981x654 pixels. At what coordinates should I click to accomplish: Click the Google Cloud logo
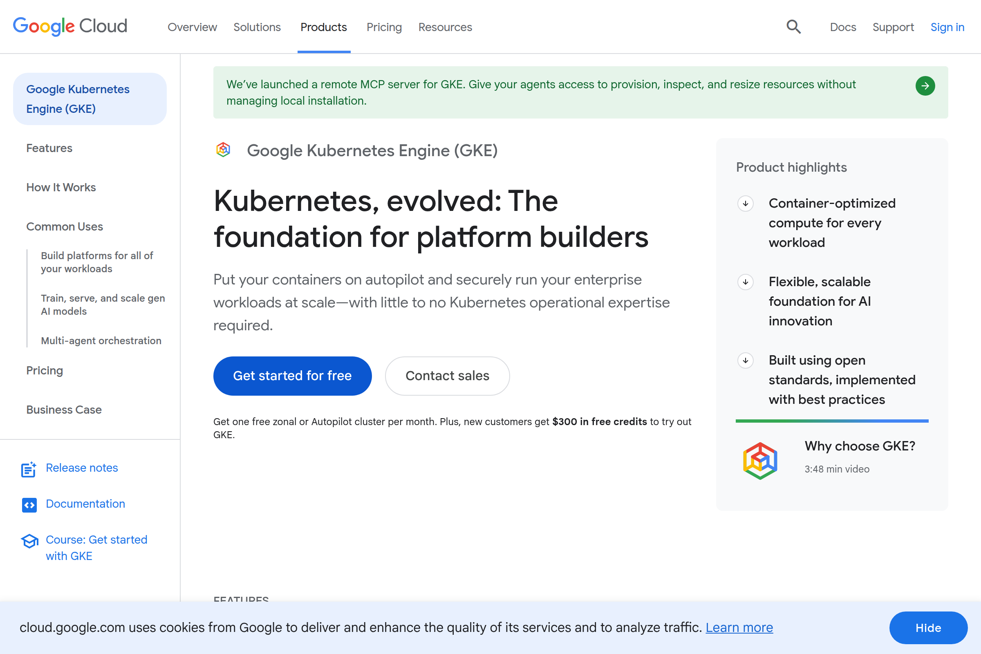[70, 26]
